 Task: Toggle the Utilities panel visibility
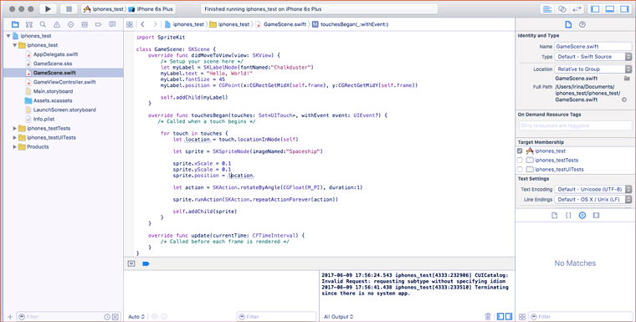pos(623,9)
